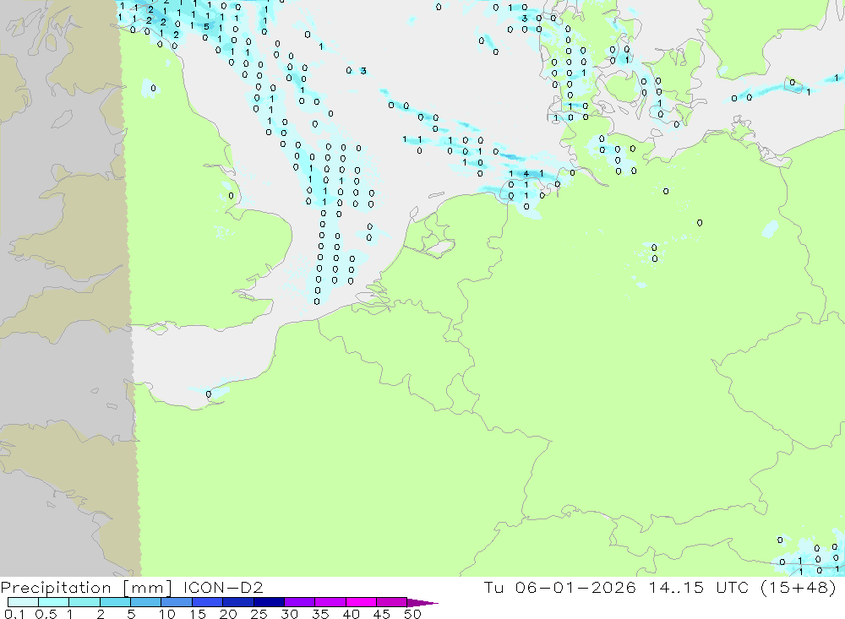This screenshot has width=845, height=619.
Task: Select the palest swatch between 0.1 and 0.5
Action: [x=23, y=602]
